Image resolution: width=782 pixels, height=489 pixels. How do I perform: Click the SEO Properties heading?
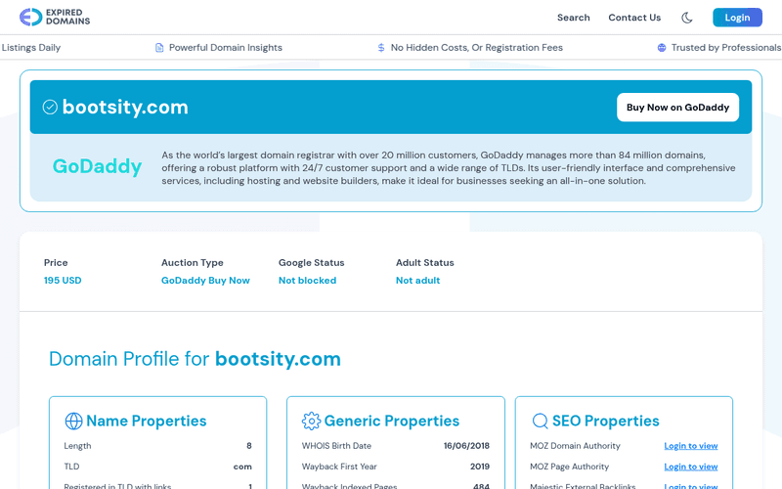pos(605,422)
